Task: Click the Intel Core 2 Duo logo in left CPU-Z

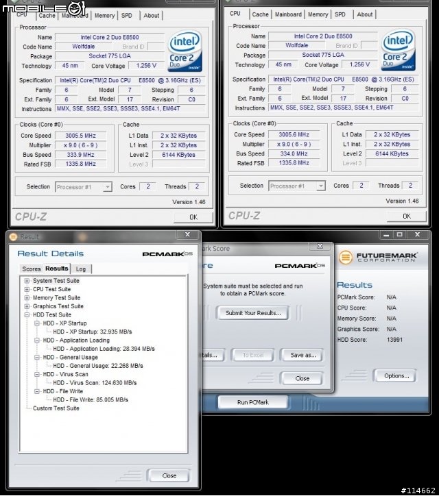Action: click(185, 51)
